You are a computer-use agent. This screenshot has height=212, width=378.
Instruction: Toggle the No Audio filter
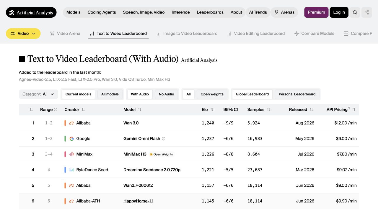[x=166, y=94]
